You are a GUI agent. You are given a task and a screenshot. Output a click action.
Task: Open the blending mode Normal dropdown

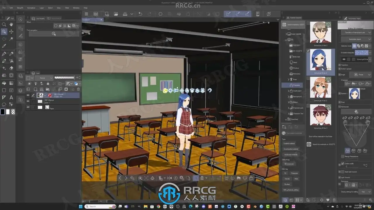click(x=44, y=78)
